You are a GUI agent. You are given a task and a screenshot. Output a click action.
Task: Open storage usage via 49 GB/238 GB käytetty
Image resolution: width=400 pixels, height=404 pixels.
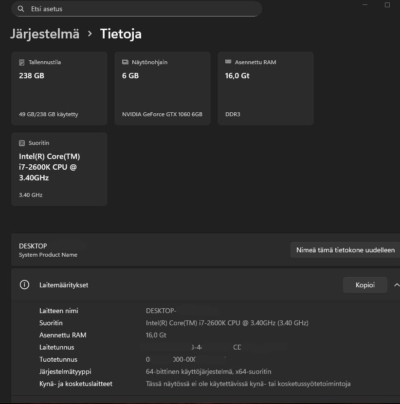[x=47, y=114]
